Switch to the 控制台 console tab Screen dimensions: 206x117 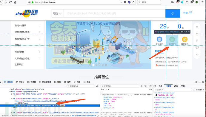point(20,82)
